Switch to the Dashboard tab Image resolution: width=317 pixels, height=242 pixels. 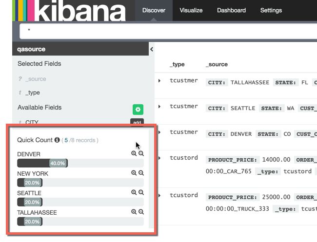coord(232,10)
